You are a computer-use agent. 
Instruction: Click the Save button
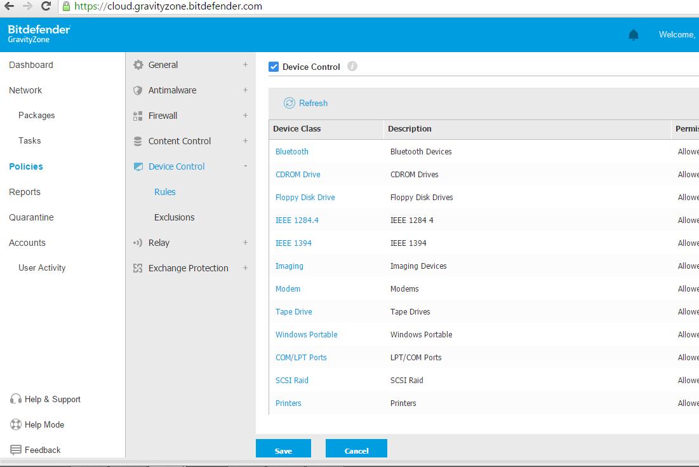[x=284, y=449]
